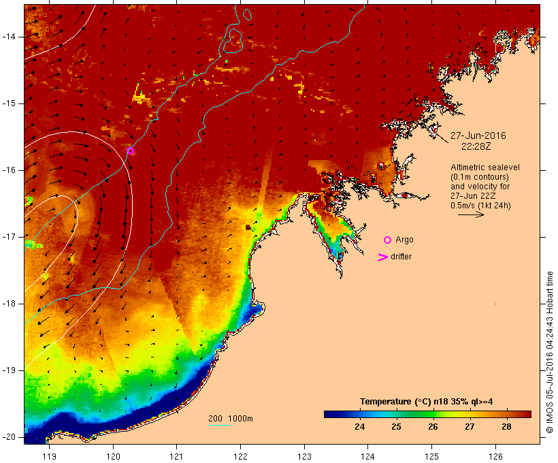Click the latitude axis label -17
This screenshot has width=558, height=463.
pos(9,237)
